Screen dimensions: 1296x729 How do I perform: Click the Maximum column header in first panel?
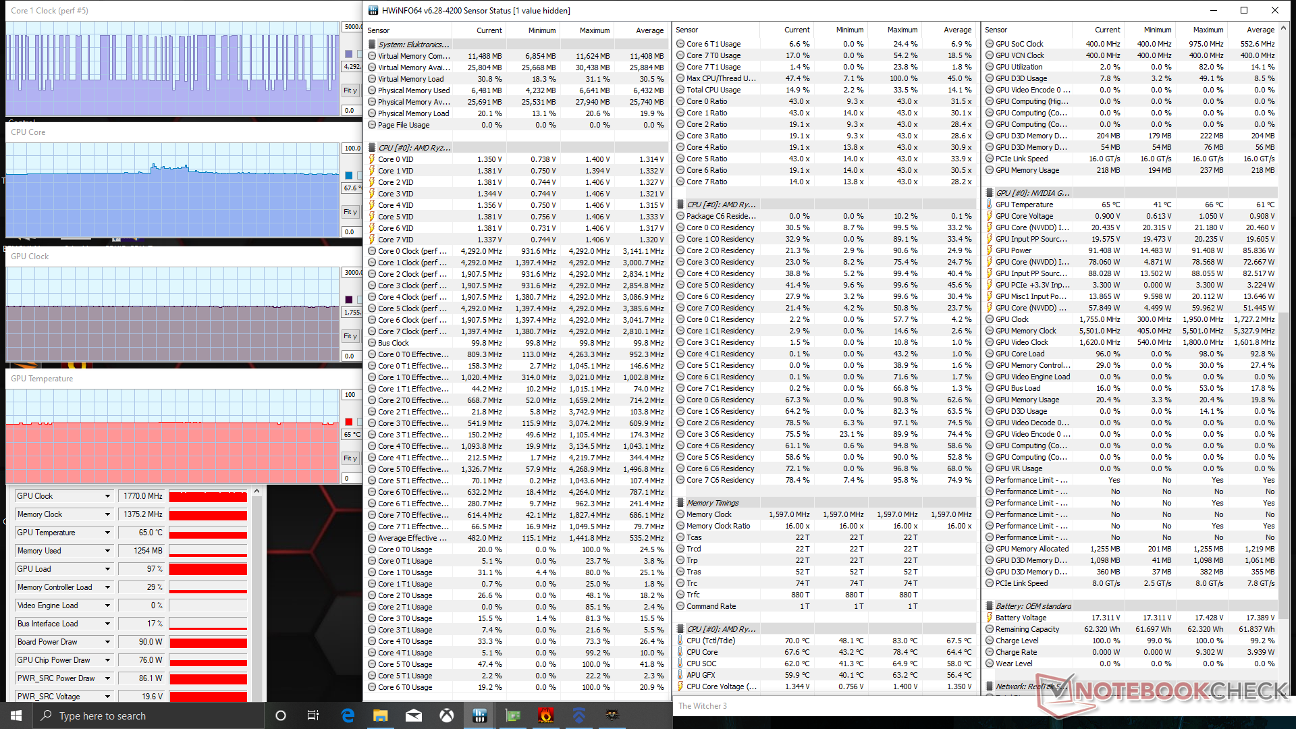594,30
